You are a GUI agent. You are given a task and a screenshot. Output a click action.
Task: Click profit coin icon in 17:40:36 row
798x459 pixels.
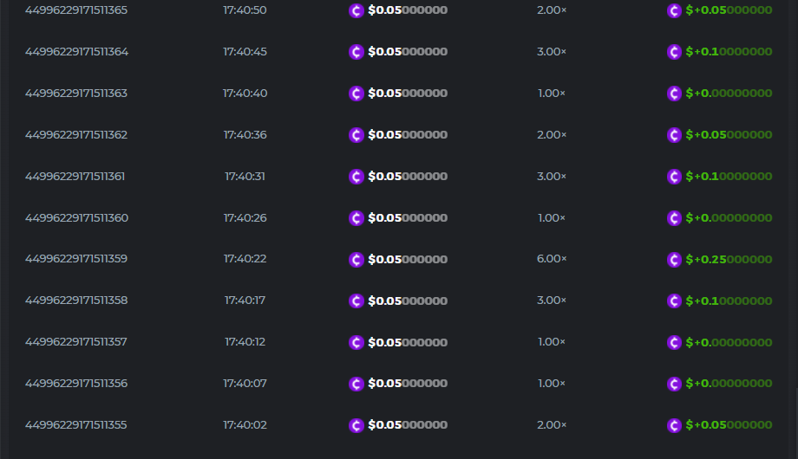click(674, 135)
